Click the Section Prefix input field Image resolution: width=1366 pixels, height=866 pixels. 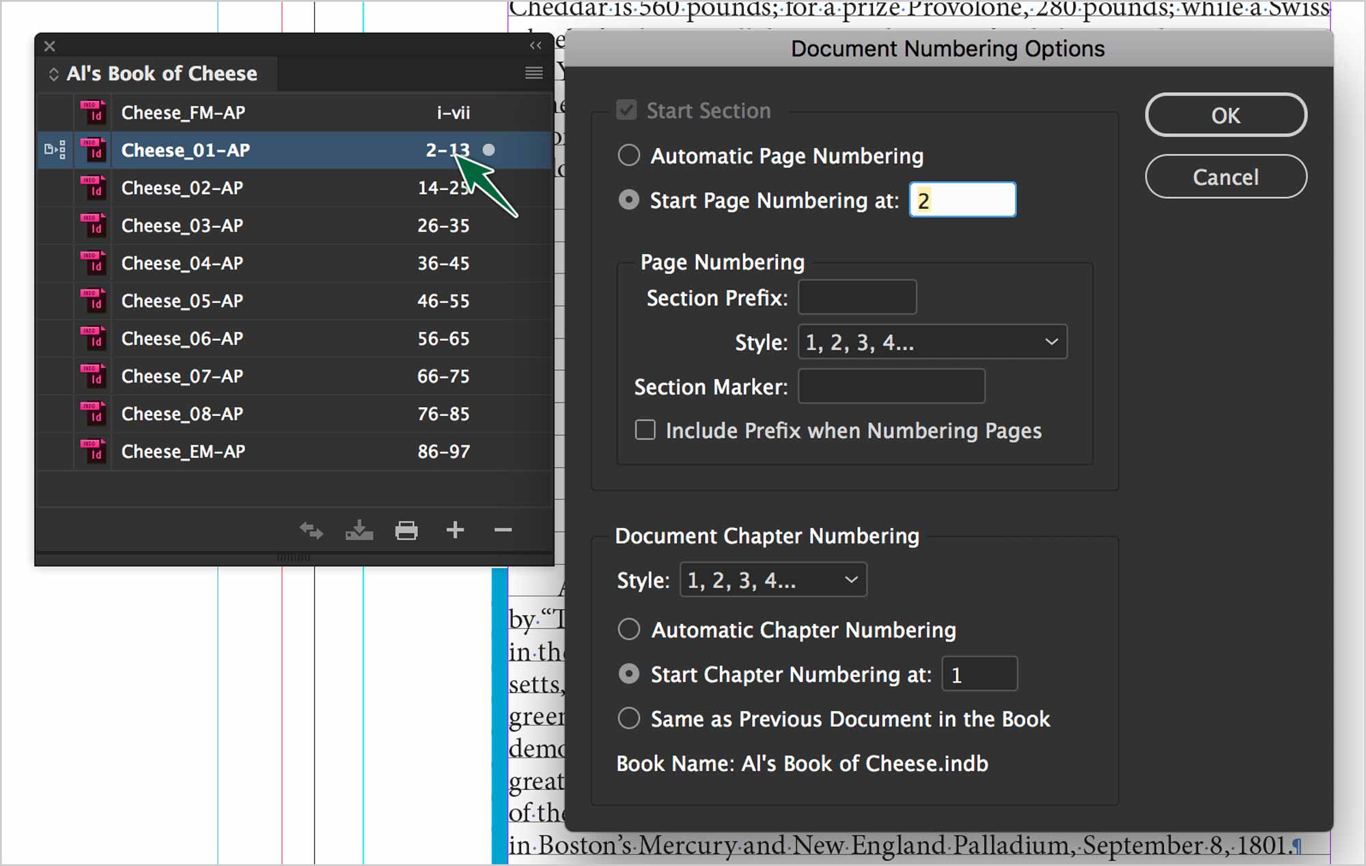(857, 297)
